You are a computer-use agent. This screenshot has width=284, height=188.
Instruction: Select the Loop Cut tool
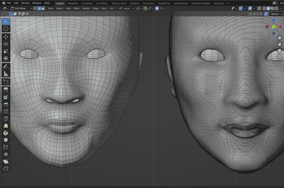click(x=6, y=112)
